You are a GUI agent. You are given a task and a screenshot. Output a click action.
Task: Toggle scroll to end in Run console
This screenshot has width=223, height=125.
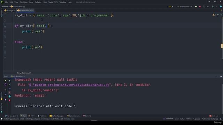pyautogui.click(x=10, y=92)
